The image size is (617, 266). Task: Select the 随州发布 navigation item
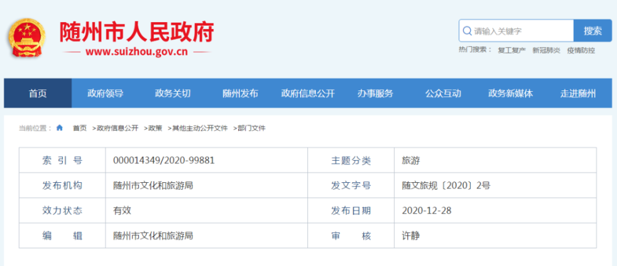click(240, 94)
